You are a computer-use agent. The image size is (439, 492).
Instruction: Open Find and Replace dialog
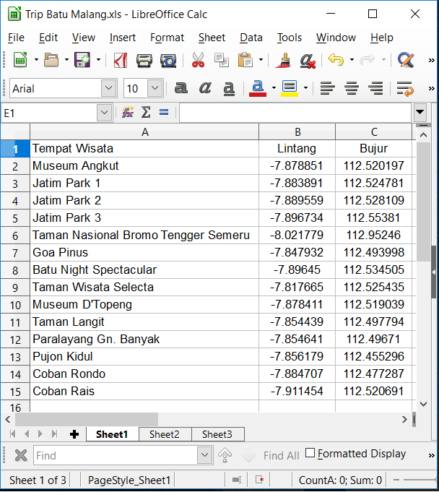click(x=406, y=60)
